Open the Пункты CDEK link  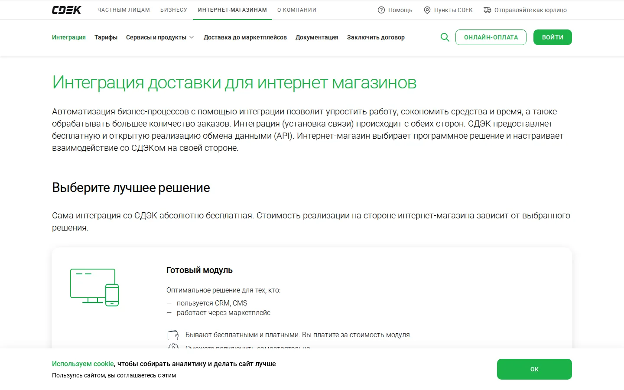point(453,10)
